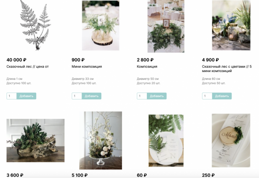Add the Мини композиция item to cart
259x178 pixels.
92,96
